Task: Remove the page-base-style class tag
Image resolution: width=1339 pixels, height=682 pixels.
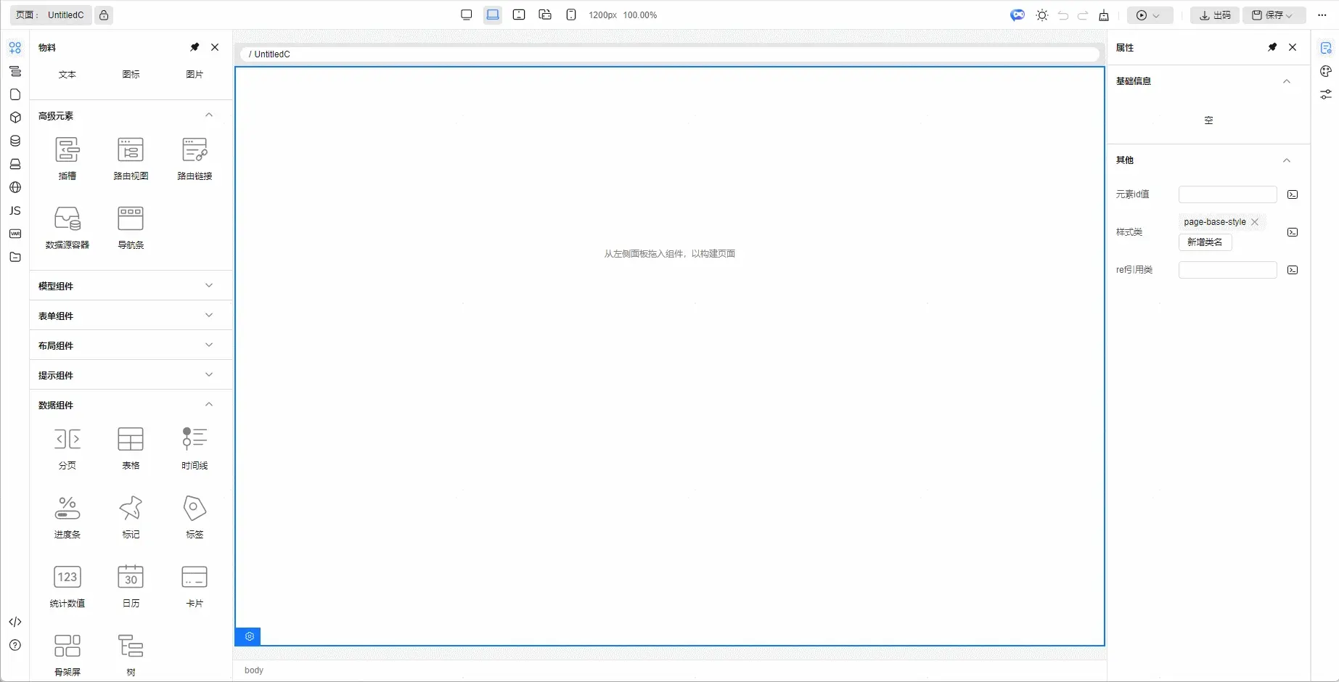Action: (x=1255, y=222)
